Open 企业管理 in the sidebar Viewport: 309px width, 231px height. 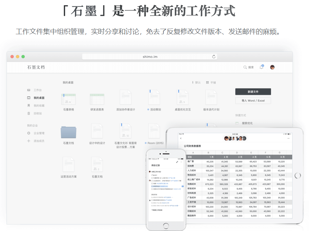(x=39, y=133)
